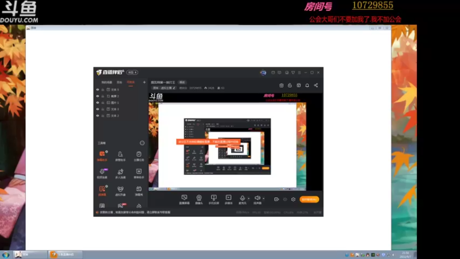Select the 文本 5 layer row

[121, 90]
